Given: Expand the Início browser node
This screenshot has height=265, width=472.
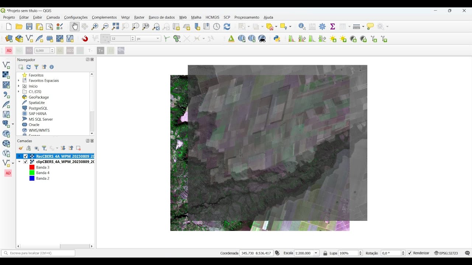Looking at the screenshot, I should pyautogui.click(x=19, y=86).
